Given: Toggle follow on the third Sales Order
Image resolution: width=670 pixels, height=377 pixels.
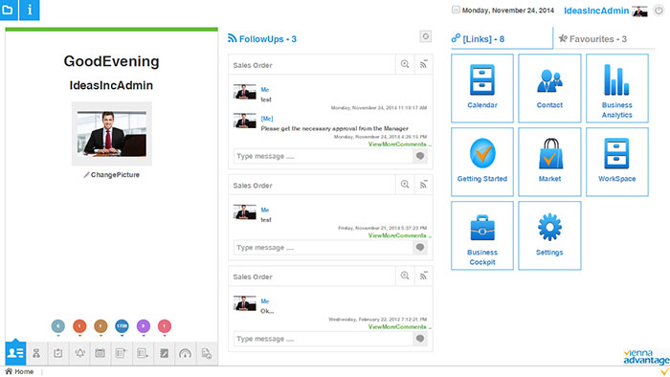Looking at the screenshot, I should [423, 276].
